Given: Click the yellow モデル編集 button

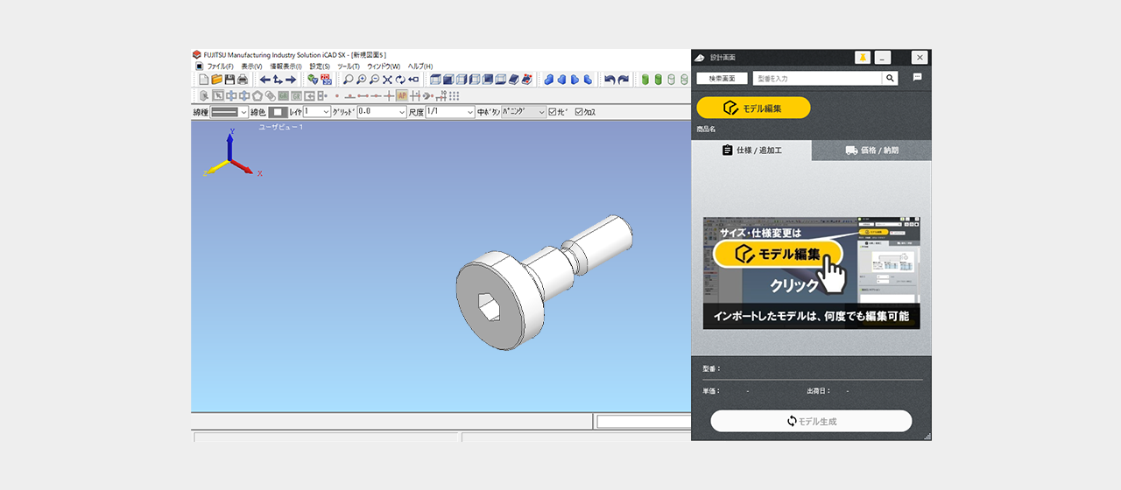Looking at the screenshot, I should [x=753, y=108].
